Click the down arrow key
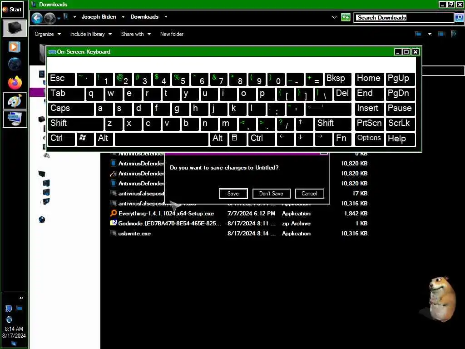Viewport: 465px width, 349px height. pyautogui.click(x=304, y=138)
